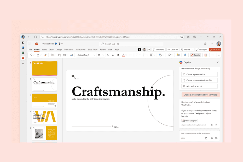Switch to the Animations ribbon tab
The height and width of the screenshot is (162, 243).
pos(80,49)
